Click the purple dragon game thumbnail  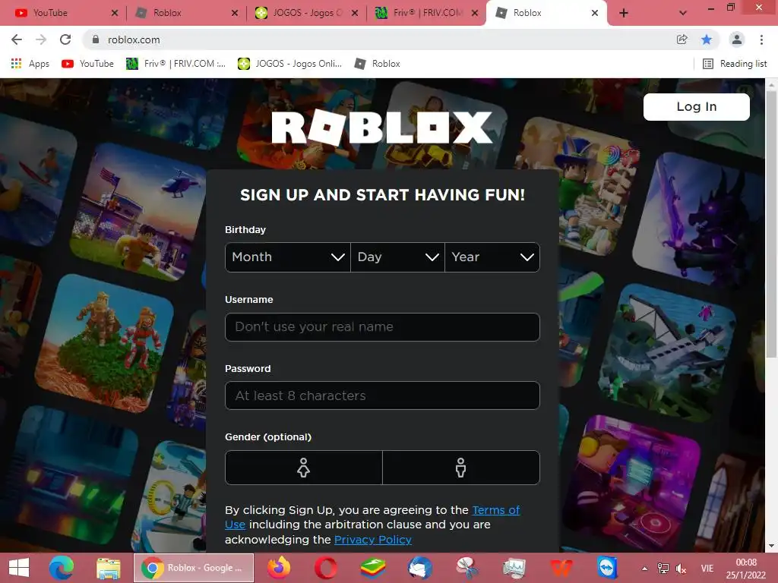pos(699,219)
